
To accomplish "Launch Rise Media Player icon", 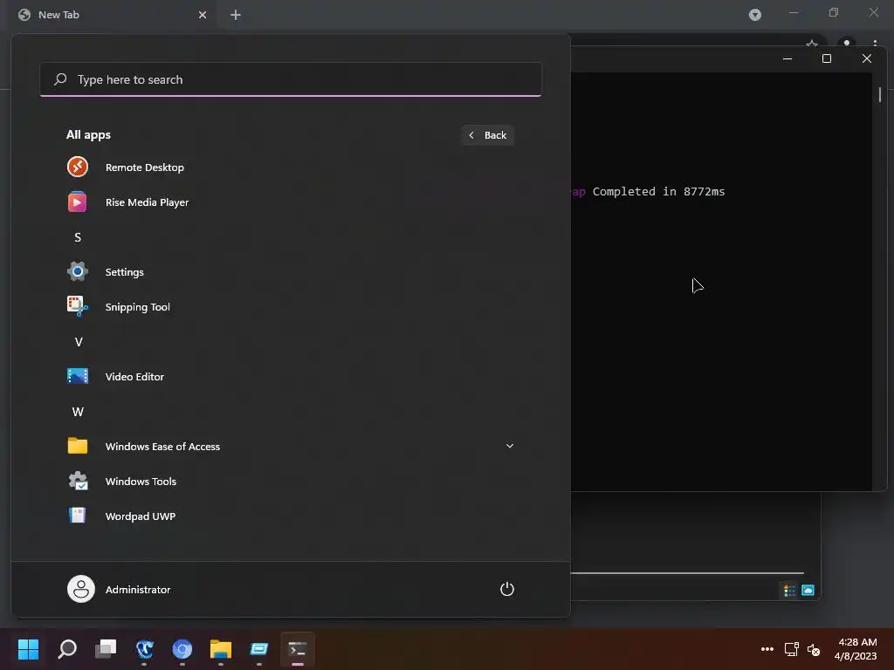I will coord(78,202).
